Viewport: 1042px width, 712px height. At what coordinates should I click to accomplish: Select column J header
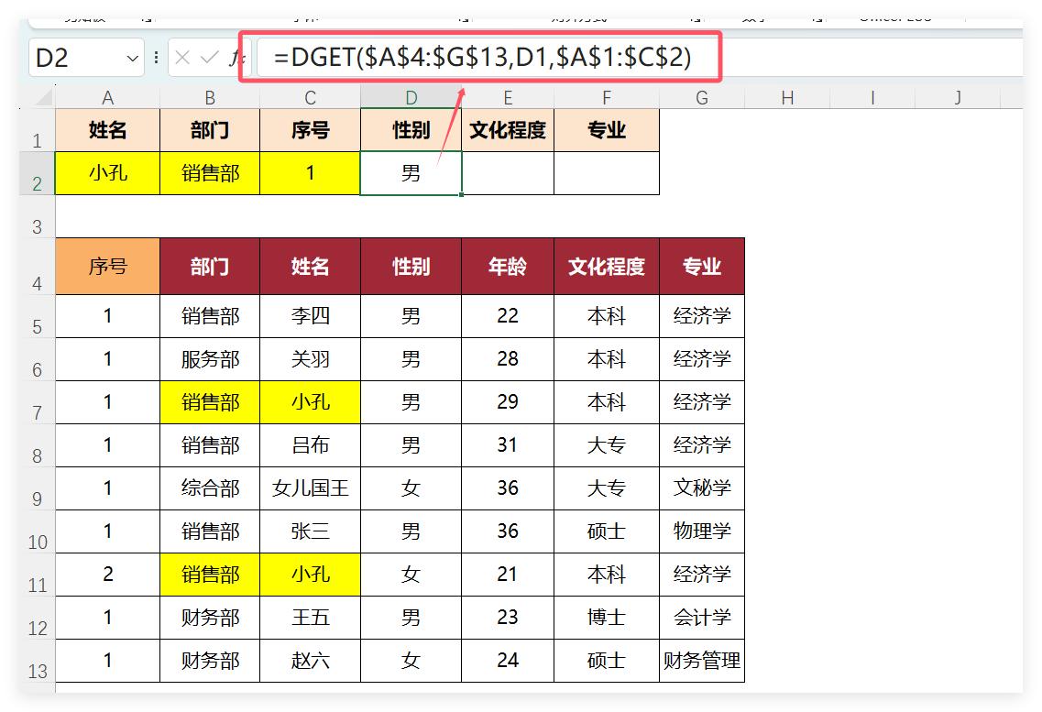(x=958, y=98)
